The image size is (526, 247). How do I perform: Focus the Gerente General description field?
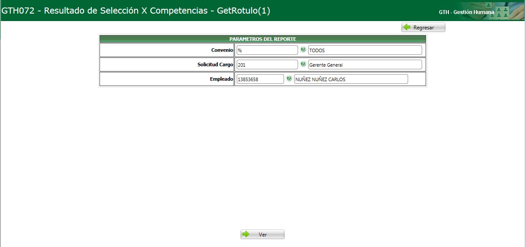tap(365, 64)
